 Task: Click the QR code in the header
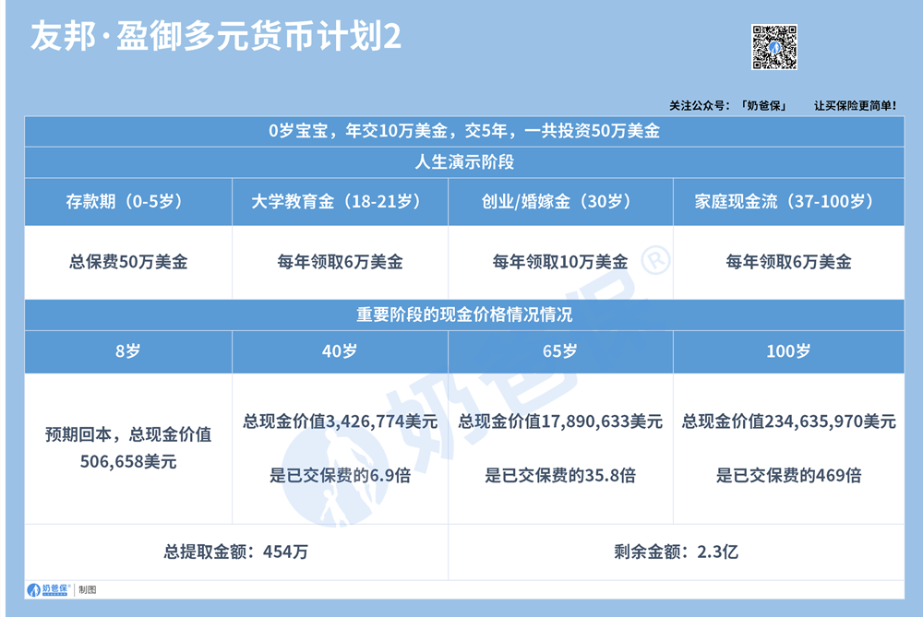point(774,47)
